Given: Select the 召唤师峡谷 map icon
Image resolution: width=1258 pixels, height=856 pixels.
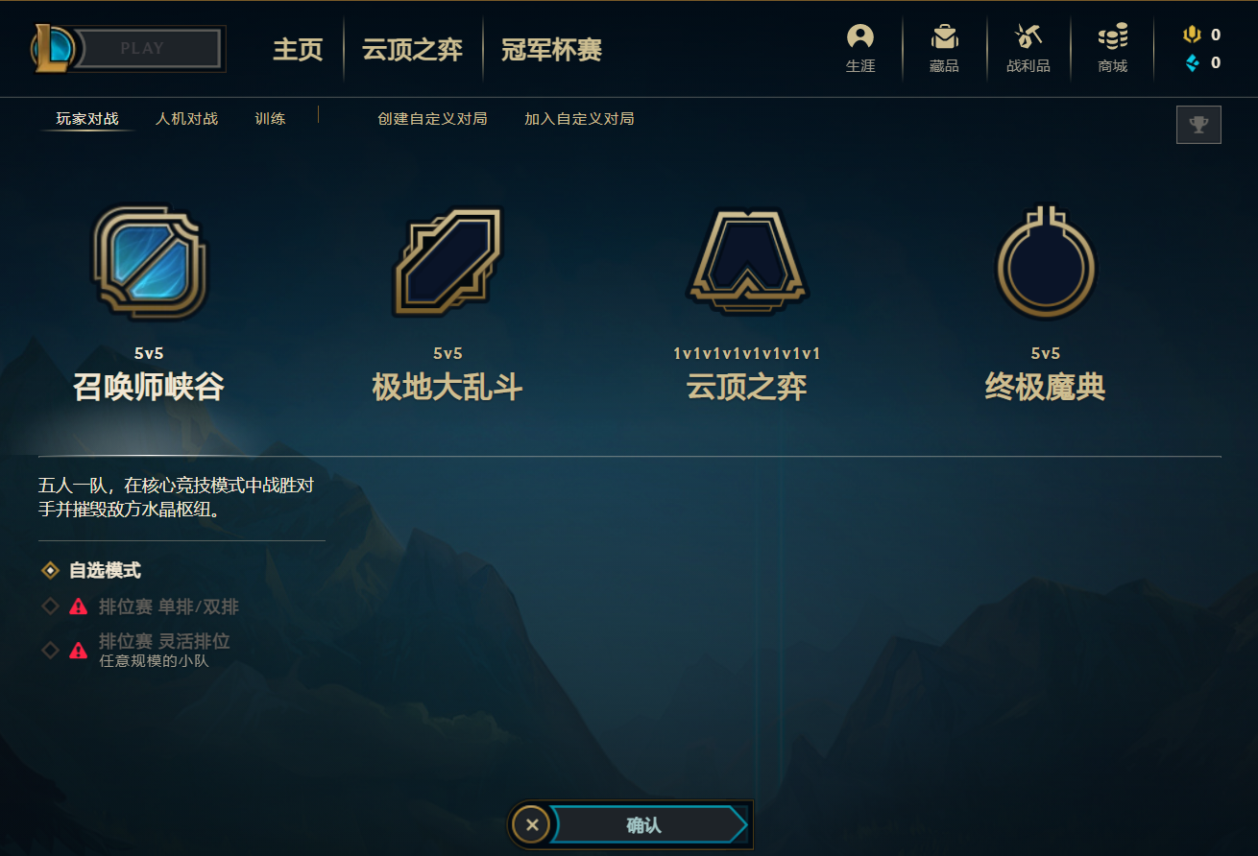Looking at the screenshot, I should (149, 262).
